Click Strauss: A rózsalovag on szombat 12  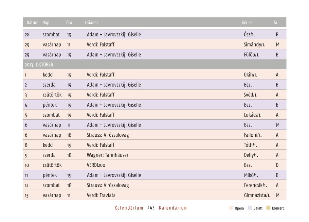click(108, 185)
